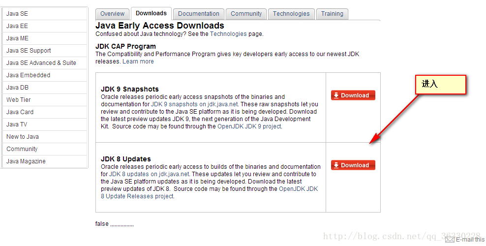Click the JDK 8 Updates heading

coord(126,159)
